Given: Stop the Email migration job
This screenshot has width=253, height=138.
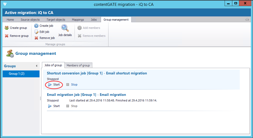Looking at the screenshot, I should 72,106.
